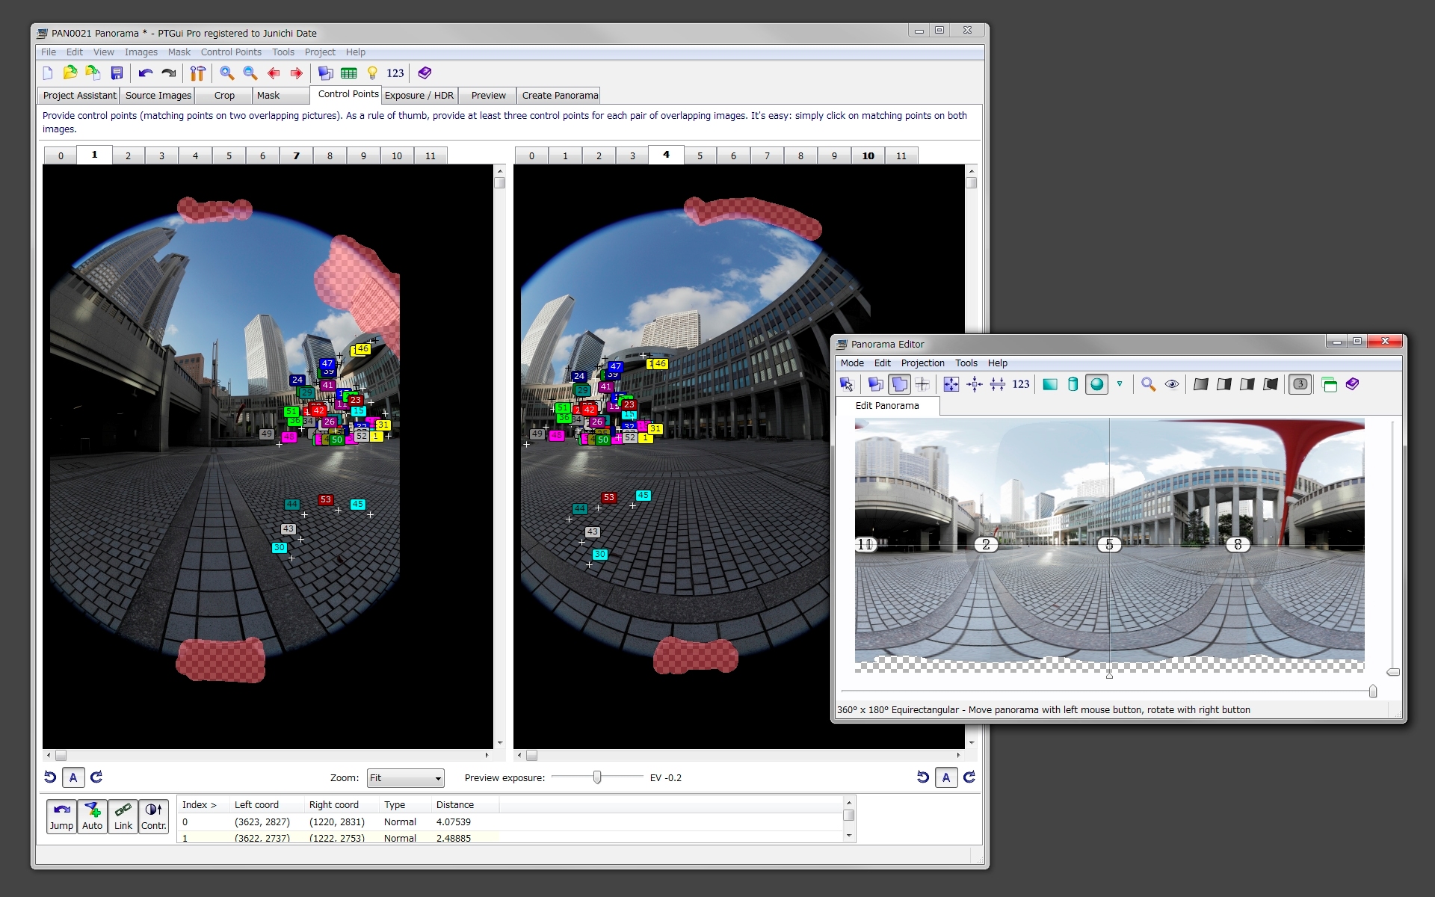Click the Undo arrow in main toolbar
The height and width of the screenshot is (897, 1435).
146,73
